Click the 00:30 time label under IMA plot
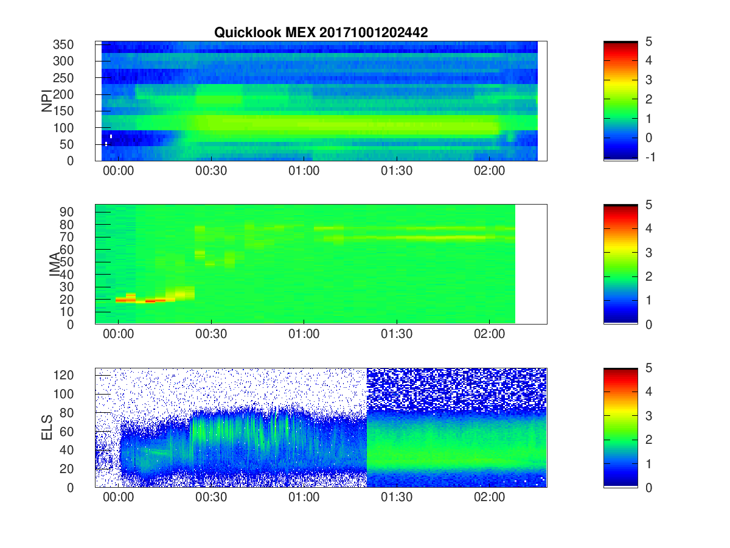Viewport: 730px width, 548px height. [211, 334]
